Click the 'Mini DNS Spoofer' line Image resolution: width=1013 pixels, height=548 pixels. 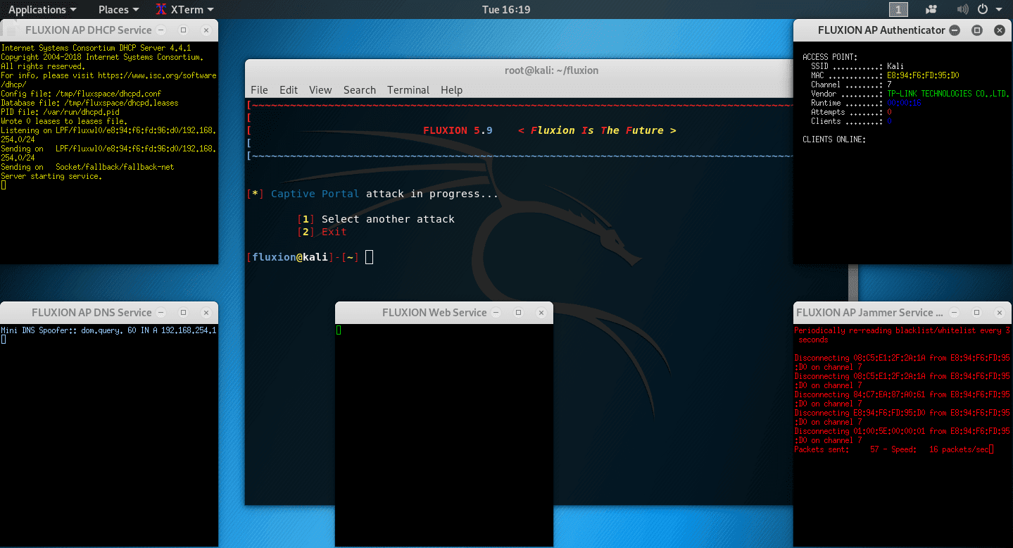click(x=108, y=330)
